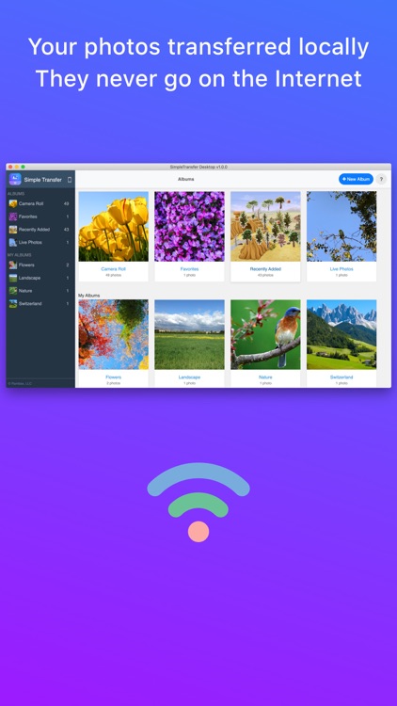
Task: Click the Nature link under the grid thumbnail
Action: (265, 377)
